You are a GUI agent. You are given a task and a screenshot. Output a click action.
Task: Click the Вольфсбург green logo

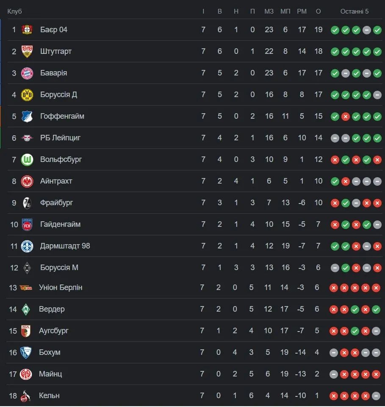[x=27, y=159]
